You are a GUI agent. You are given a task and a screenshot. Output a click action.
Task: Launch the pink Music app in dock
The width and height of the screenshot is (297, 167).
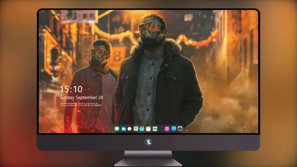[x=167, y=129]
